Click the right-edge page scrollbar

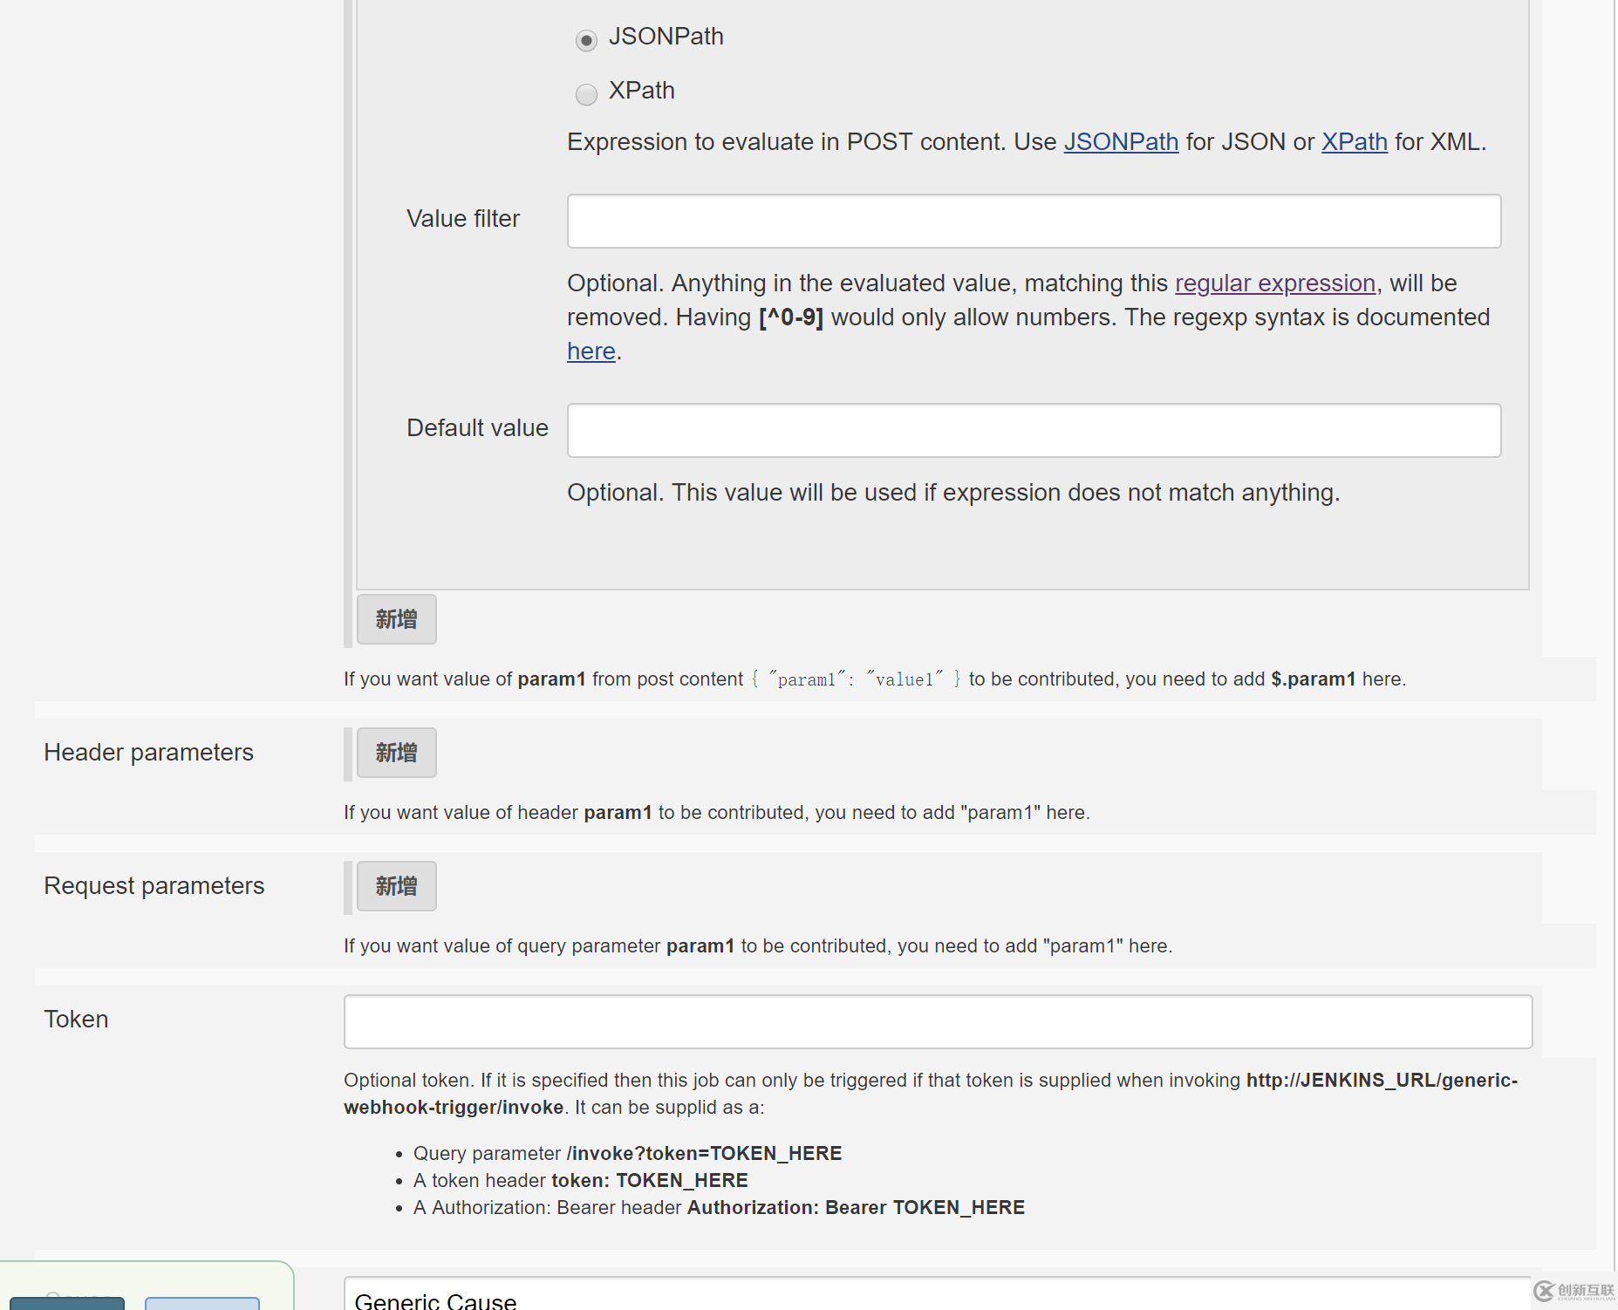1612,654
